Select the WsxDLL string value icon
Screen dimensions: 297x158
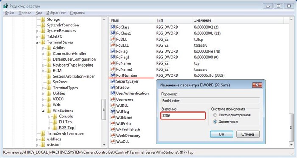click(x=113, y=141)
